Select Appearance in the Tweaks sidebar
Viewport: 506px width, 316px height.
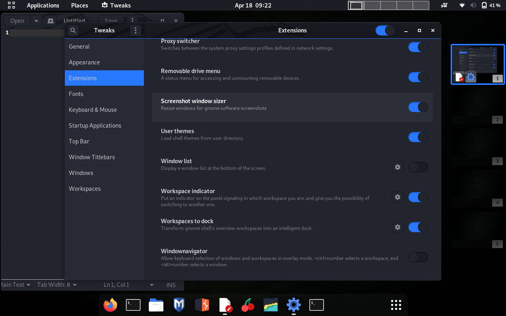click(x=84, y=62)
